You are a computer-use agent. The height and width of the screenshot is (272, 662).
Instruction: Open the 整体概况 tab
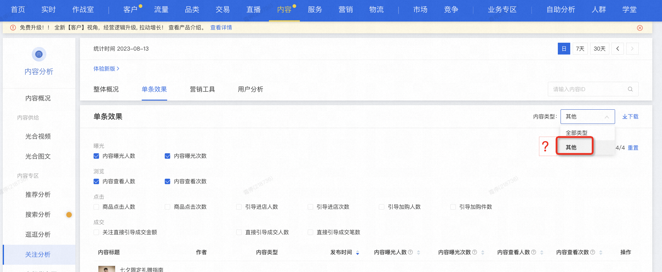tap(106, 89)
